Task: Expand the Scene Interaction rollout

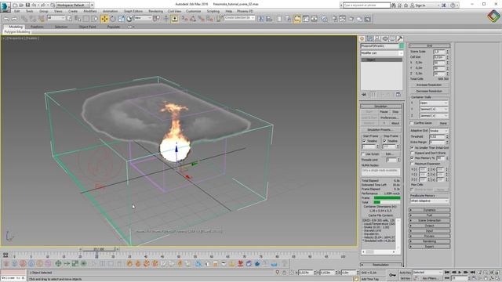Action: pos(429,221)
